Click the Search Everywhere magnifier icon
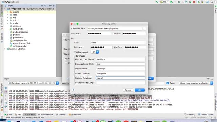This screenshot has height=122, width=217. coord(212,2)
